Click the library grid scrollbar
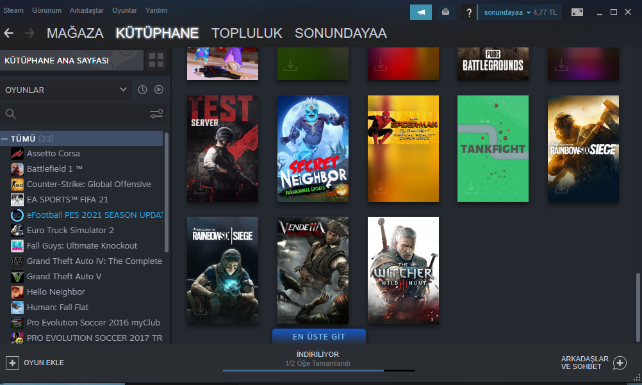 point(638,307)
